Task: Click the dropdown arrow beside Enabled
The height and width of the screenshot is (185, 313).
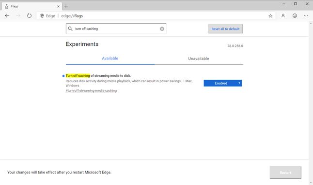Action: tap(239, 83)
